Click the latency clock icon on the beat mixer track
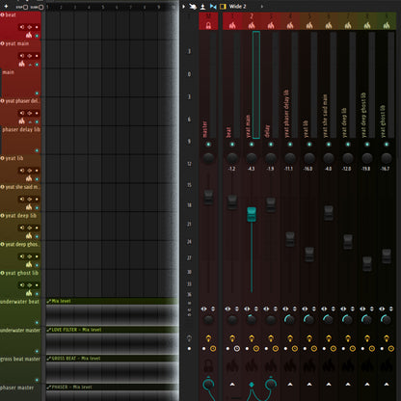The image size is (401, 401). (237, 349)
